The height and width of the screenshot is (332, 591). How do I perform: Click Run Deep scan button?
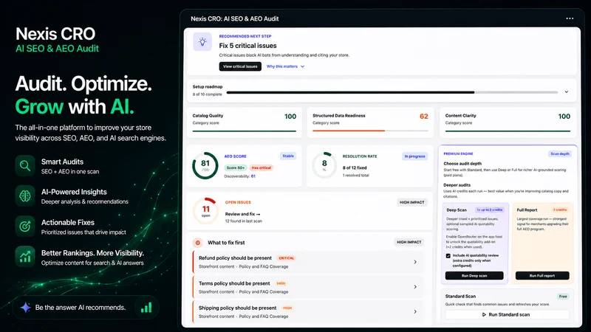click(474, 275)
